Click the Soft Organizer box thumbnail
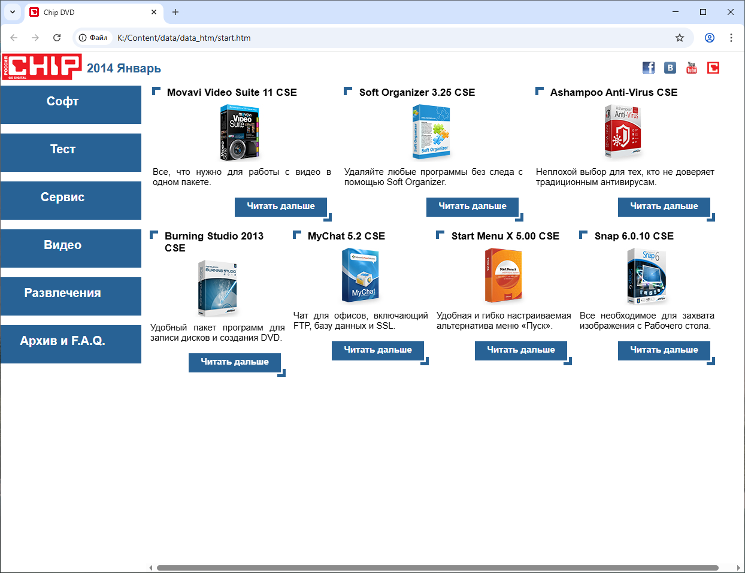Screen dimensions: 745x573 431,132
